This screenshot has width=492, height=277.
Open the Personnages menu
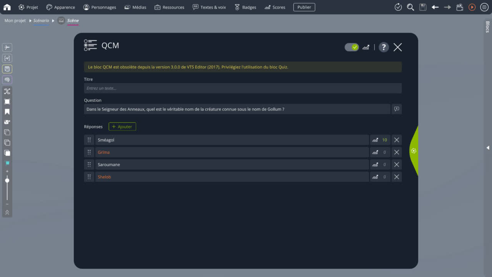point(100,7)
